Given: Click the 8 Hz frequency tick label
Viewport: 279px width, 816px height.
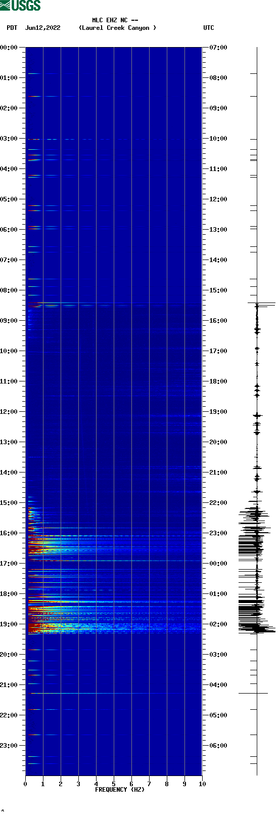Looking at the screenshot, I should coord(167,784).
